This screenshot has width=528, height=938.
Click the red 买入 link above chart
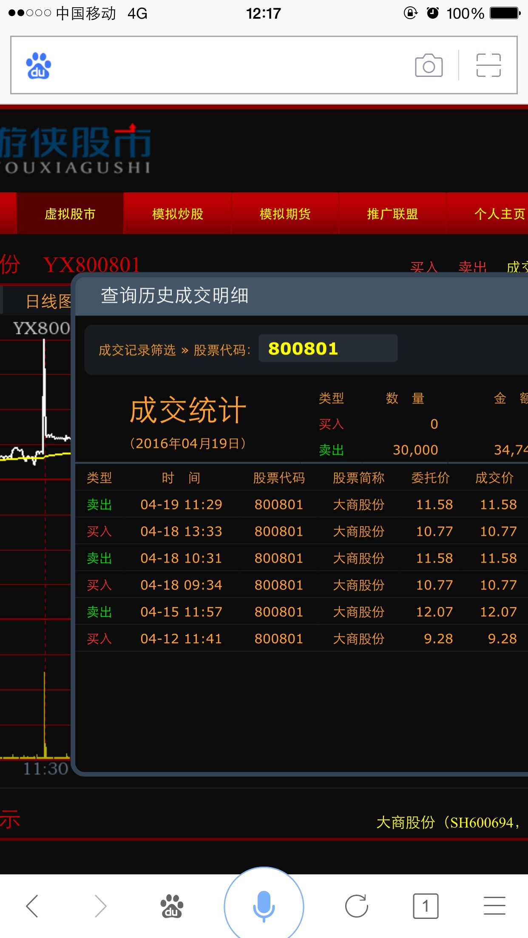[x=424, y=267]
